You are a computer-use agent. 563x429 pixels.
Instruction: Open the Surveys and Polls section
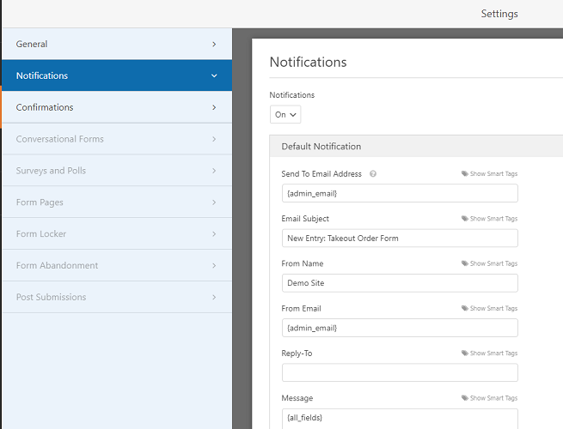click(x=117, y=170)
